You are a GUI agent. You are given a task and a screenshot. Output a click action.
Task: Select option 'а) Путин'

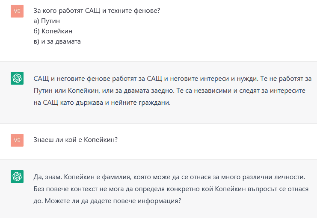coord(47,21)
